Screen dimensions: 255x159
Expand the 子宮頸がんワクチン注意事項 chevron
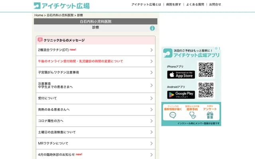point(151,72)
